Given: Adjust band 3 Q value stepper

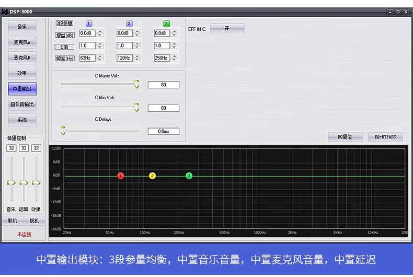Looking at the screenshot, I should point(174,45).
